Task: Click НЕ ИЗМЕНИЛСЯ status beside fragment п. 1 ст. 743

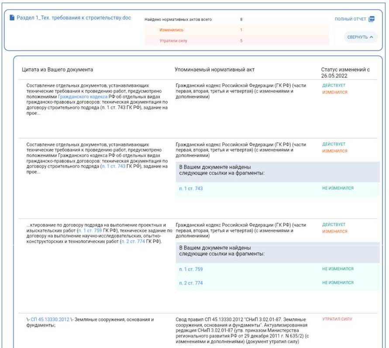Action: [x=338, y=188]
